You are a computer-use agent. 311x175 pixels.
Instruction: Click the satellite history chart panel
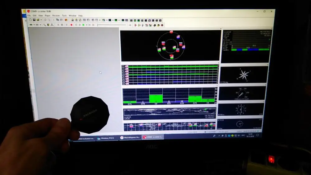click(x=170, y=75)
